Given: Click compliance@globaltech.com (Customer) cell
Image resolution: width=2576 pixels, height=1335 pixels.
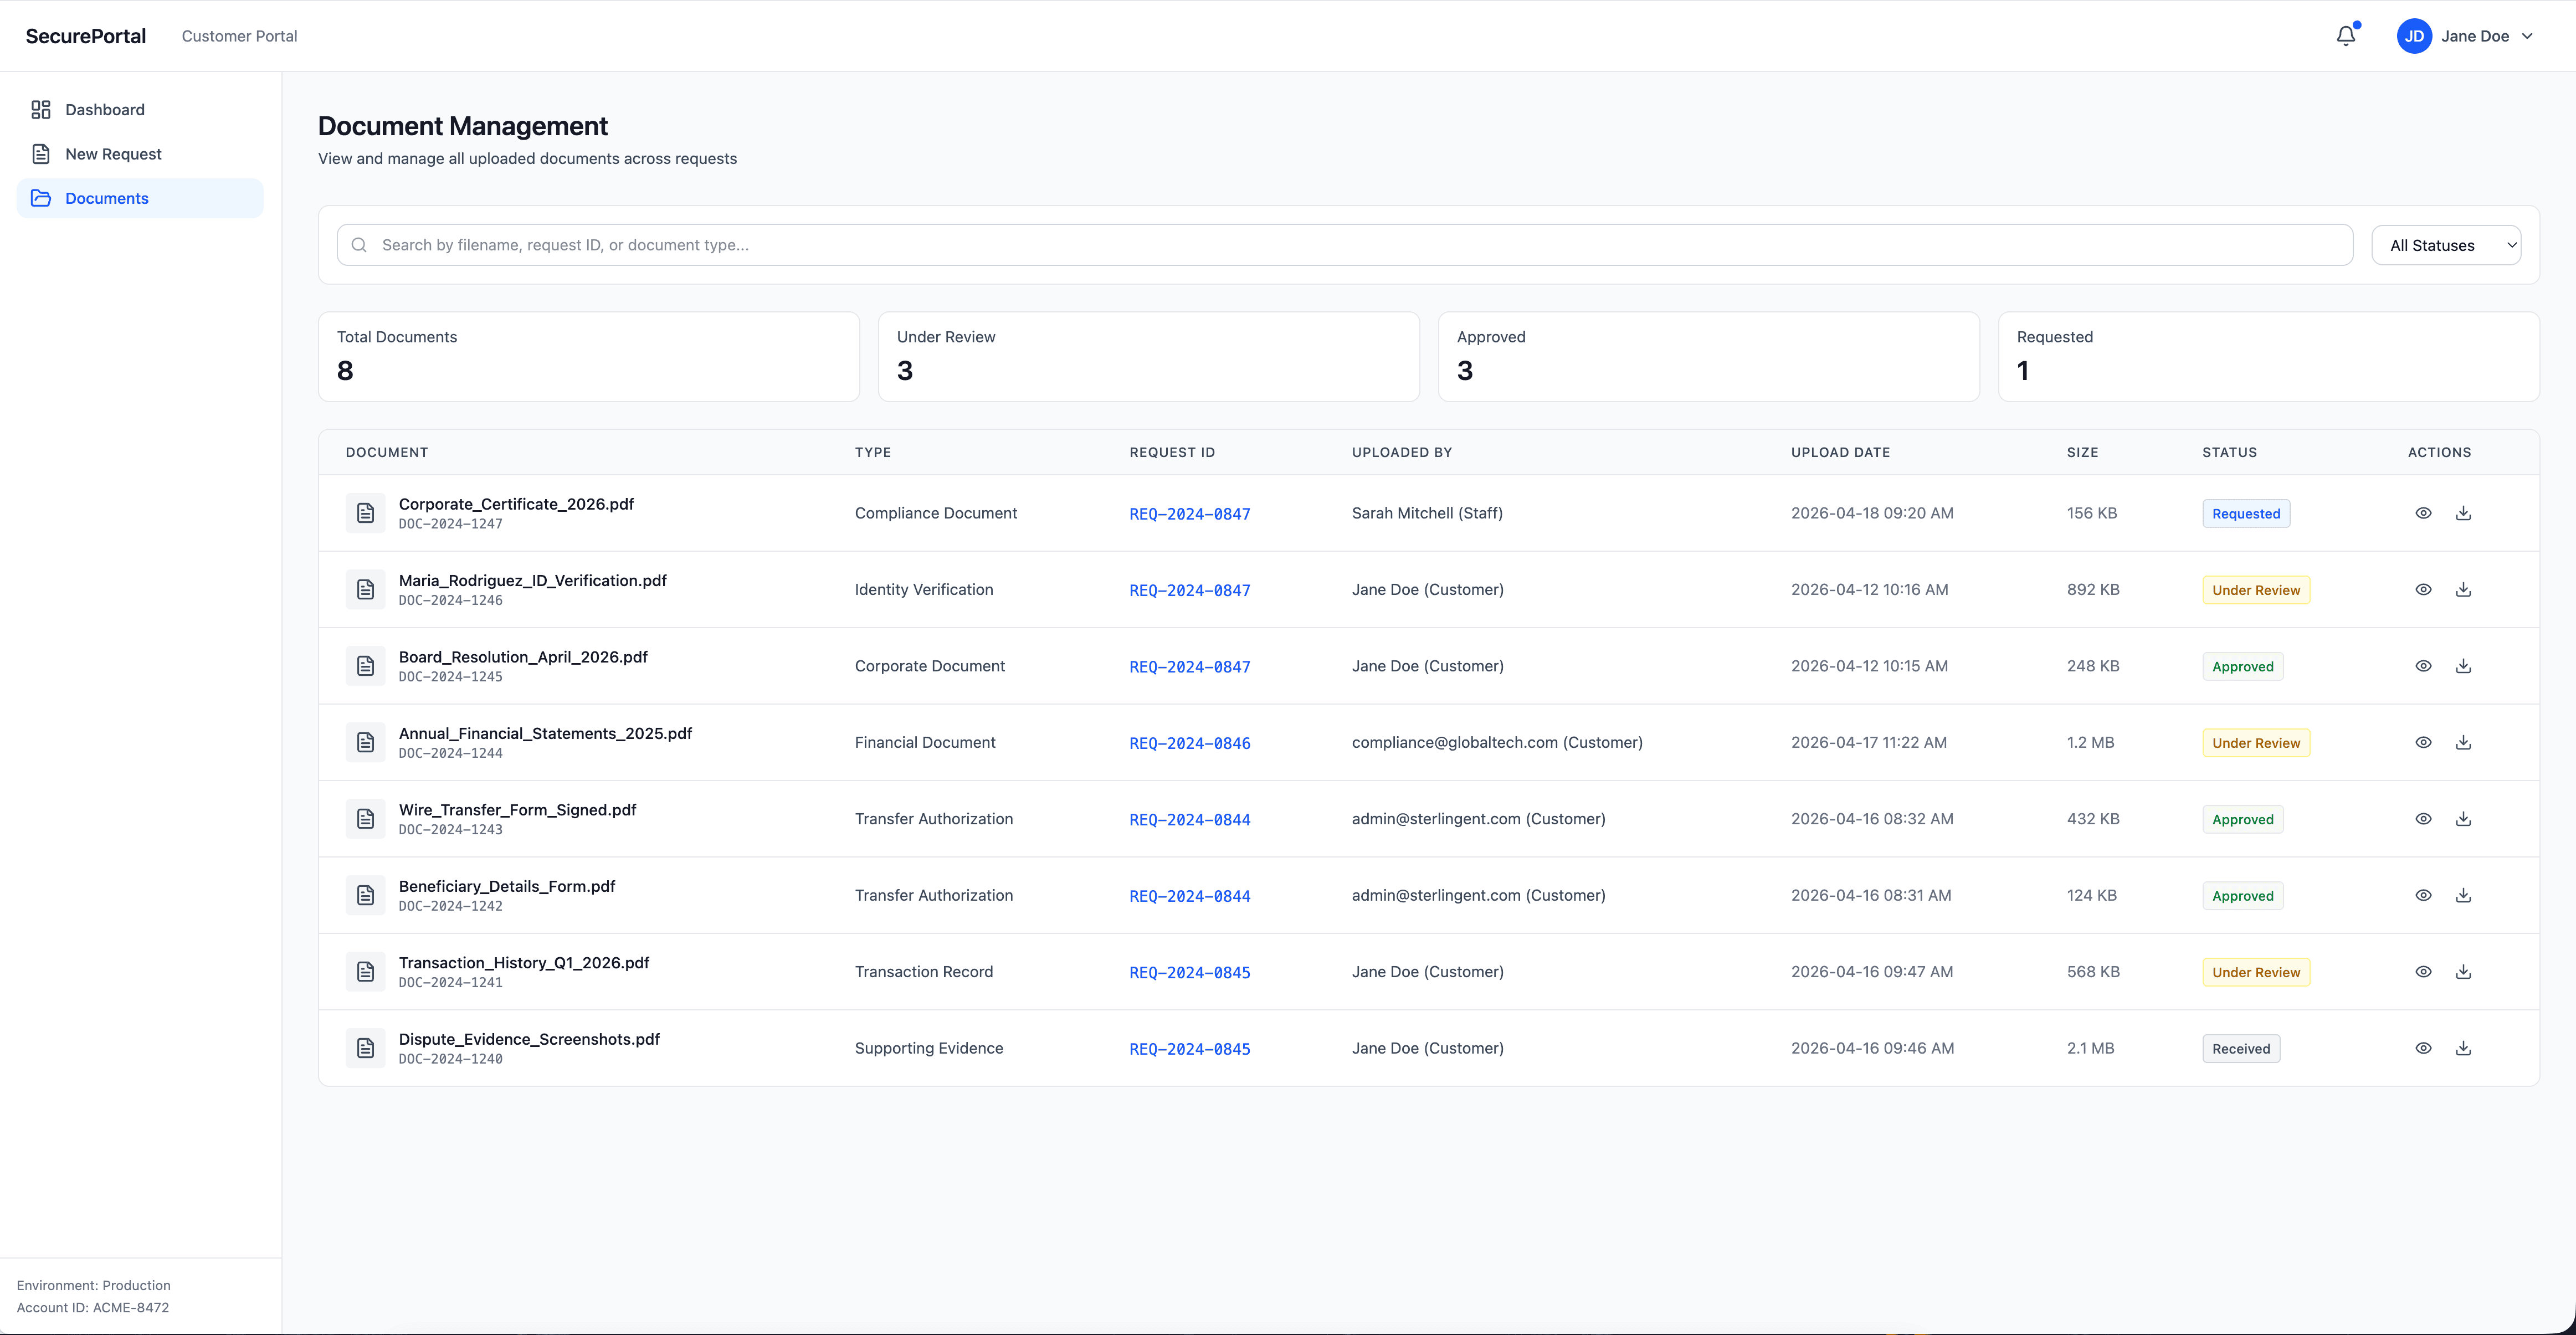Looking at the screenshot, I should coord(1497,742).
